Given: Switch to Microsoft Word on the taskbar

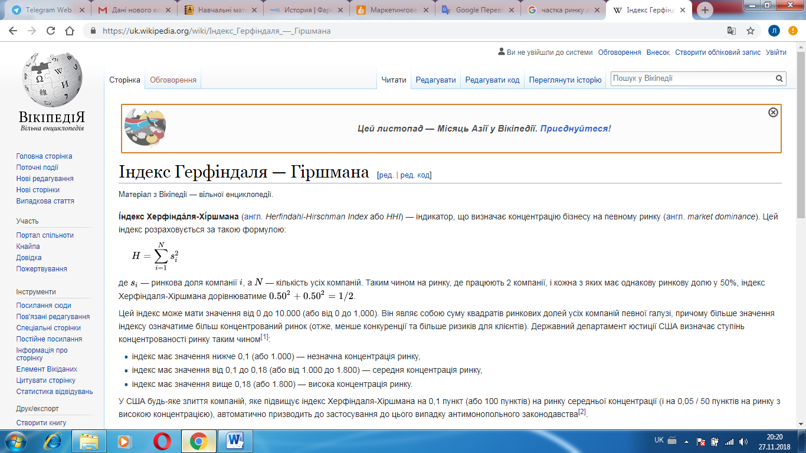Looking at the screenshot, I should click(235, 441).
